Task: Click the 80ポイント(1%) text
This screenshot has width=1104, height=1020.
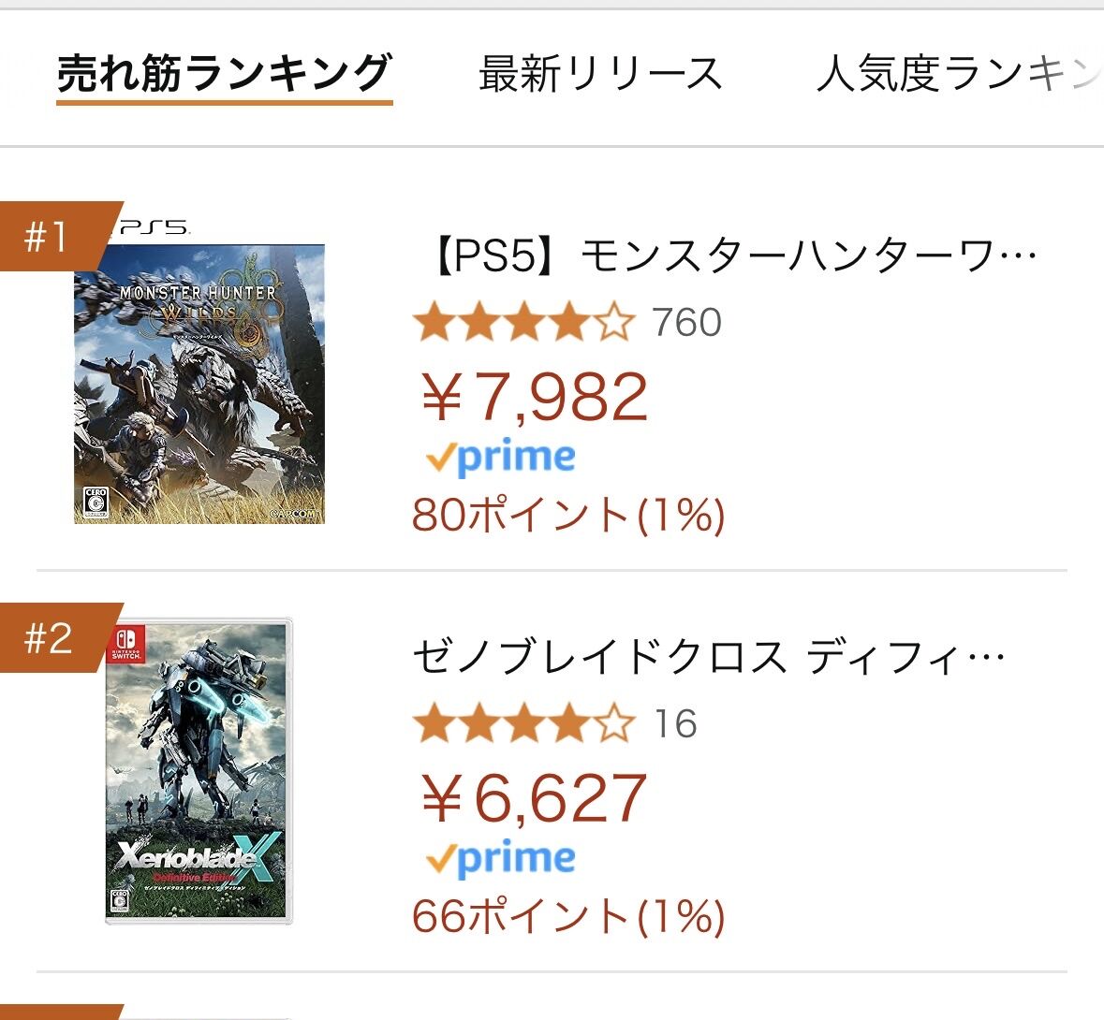Action: click(568, 515)
